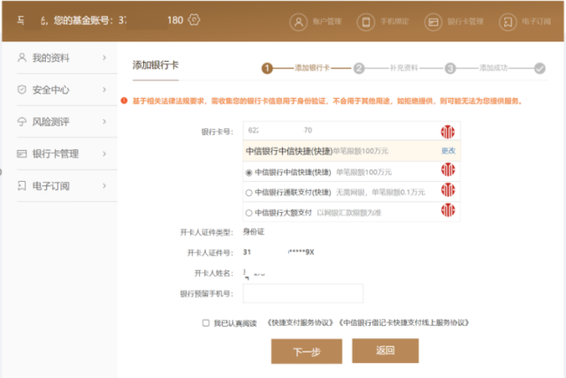This screenshot has width=566, height=378.
Task: Click the 手机绑定 phone icon in the header
Action: [365, 22]
